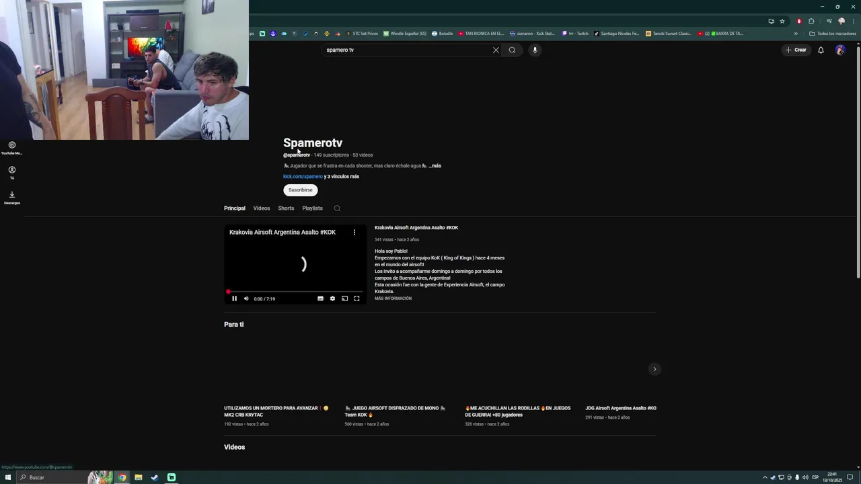Open 'UTILIZAMOS UN MORTERO PARA AVANZAR' video
The height and width of the screenshot is (484, 861).
(x=276, y=411)
